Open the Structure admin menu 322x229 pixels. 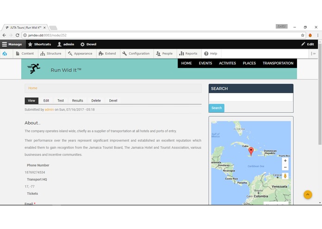[x=51, y=54]
